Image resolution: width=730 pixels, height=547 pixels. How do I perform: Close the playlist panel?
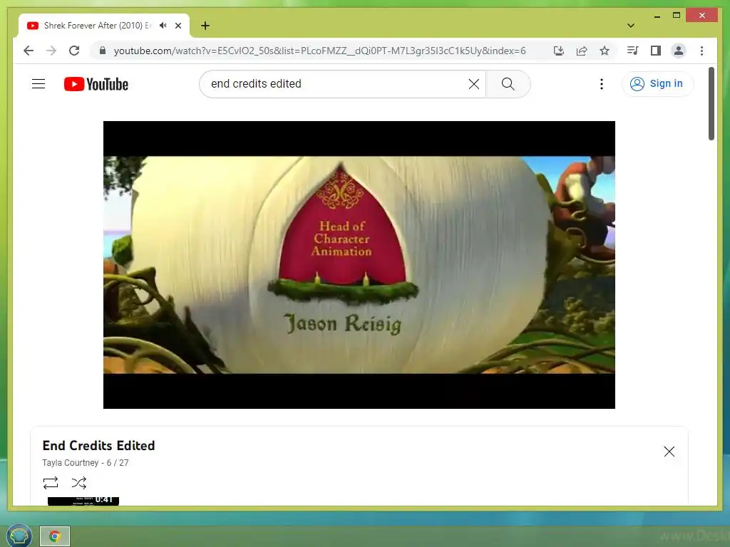(x=669, y=451)
